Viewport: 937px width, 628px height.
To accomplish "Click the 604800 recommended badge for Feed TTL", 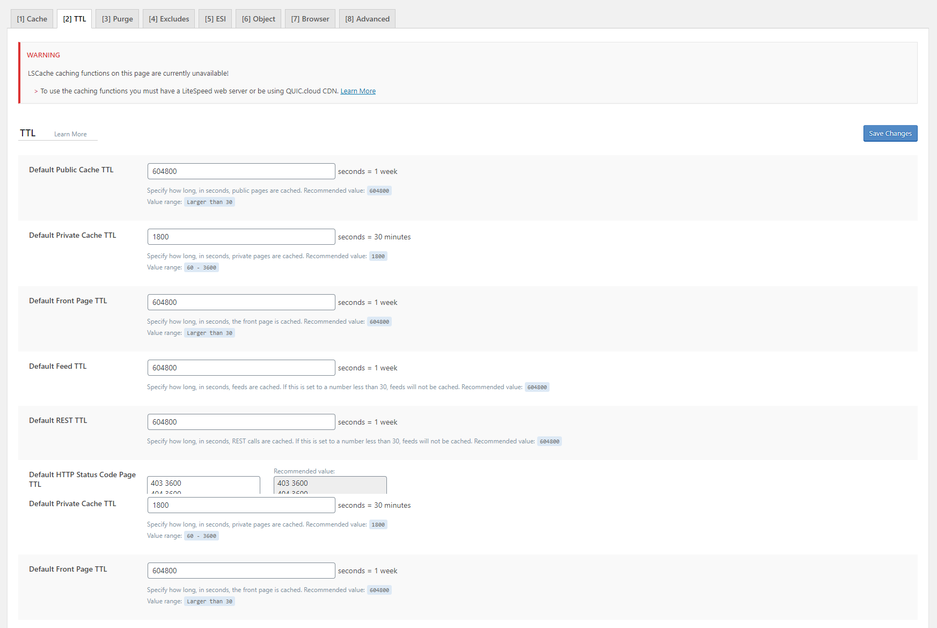I will point(537,388).
